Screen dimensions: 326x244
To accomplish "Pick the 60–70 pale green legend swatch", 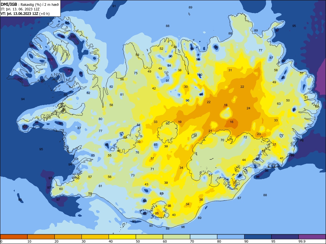I will point(176,237).
